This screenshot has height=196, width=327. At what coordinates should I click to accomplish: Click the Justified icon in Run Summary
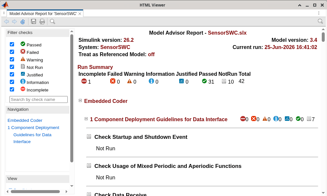click(181, 81)
